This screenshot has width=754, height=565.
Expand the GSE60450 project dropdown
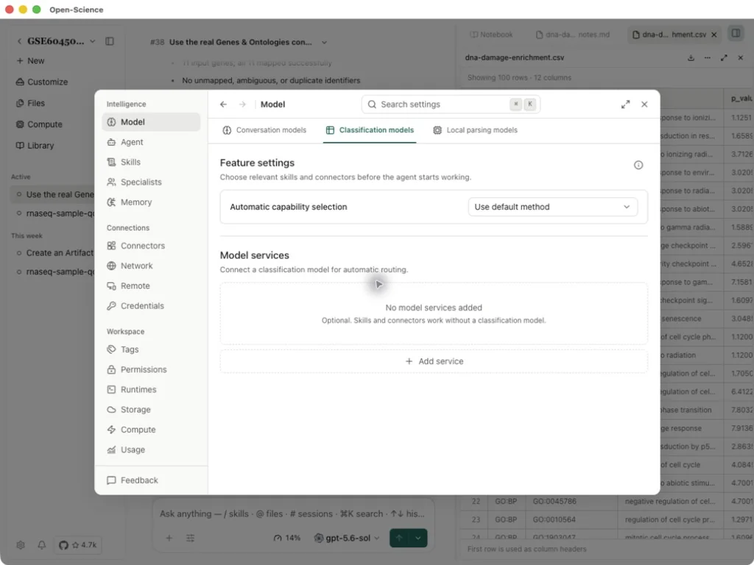[x=92, y=41]
